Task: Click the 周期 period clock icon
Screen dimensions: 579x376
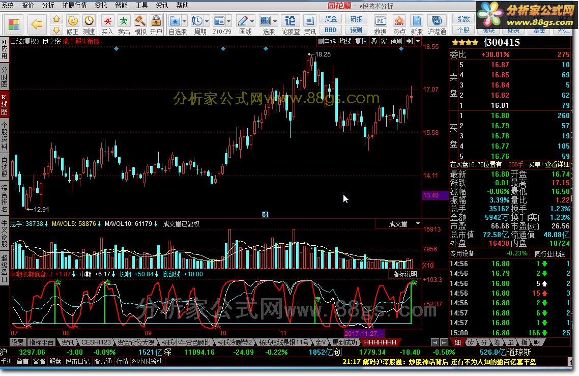Action: pos(197,21)
